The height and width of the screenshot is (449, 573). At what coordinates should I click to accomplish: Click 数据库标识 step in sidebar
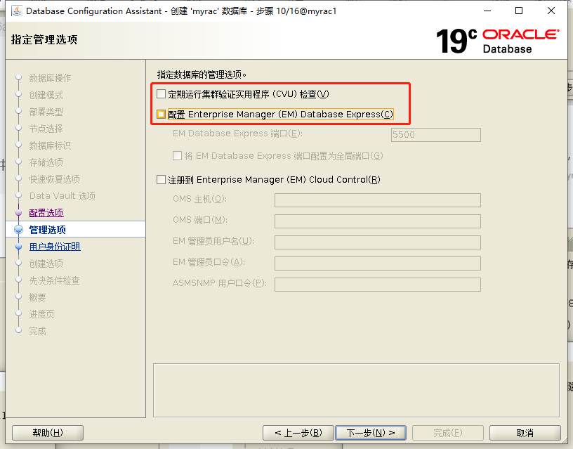tap(50, 145)
